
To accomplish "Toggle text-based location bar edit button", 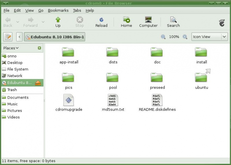I will (x=8, y=37).
